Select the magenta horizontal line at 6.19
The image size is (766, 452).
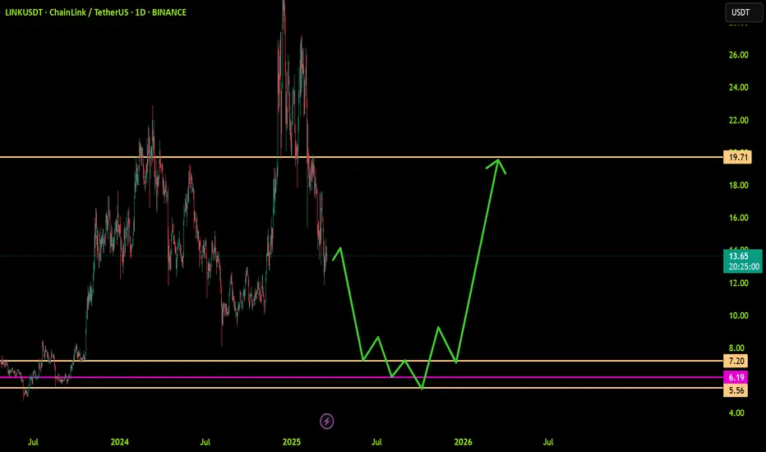(362, 377)
